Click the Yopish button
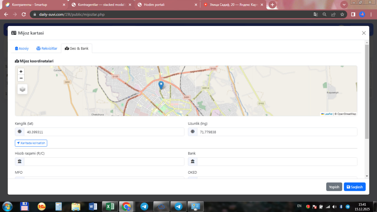377x212 pixels. tap(334, 187)
